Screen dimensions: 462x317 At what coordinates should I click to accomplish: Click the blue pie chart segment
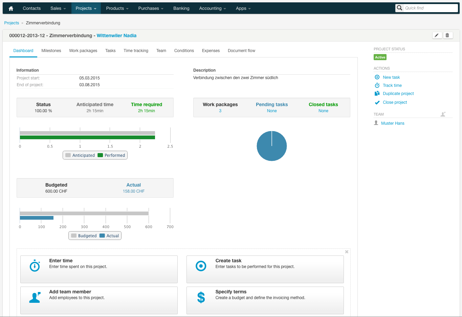[x=272, y=146]
